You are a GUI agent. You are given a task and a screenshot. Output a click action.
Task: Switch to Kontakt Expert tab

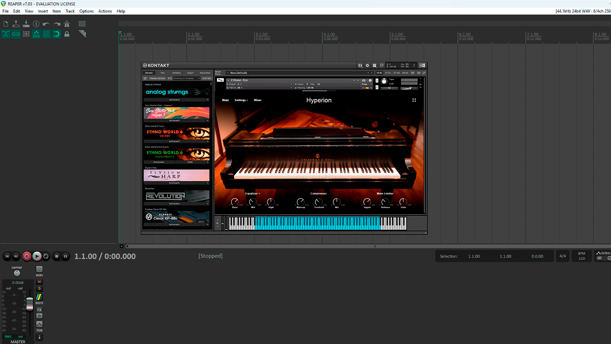click(191, 73)
